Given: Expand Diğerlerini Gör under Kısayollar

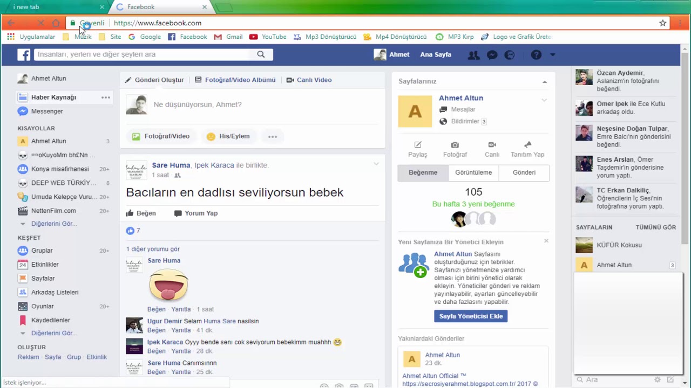Looking at the screenshot, I should tap(53, 224).
